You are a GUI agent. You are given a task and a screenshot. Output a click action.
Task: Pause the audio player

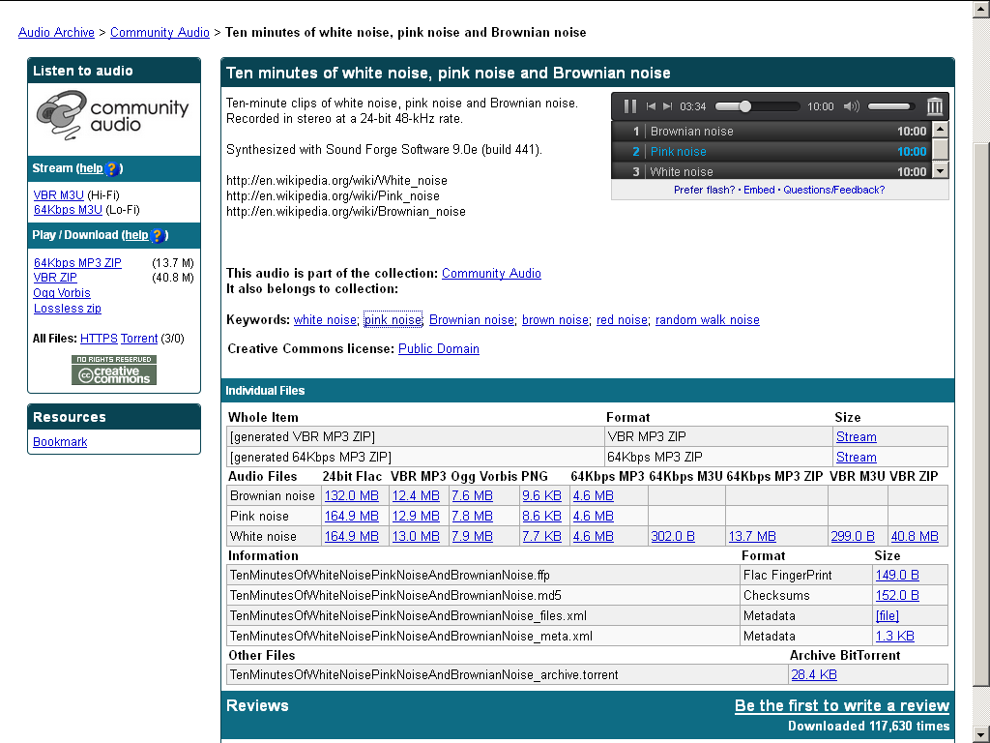point(629,106)
